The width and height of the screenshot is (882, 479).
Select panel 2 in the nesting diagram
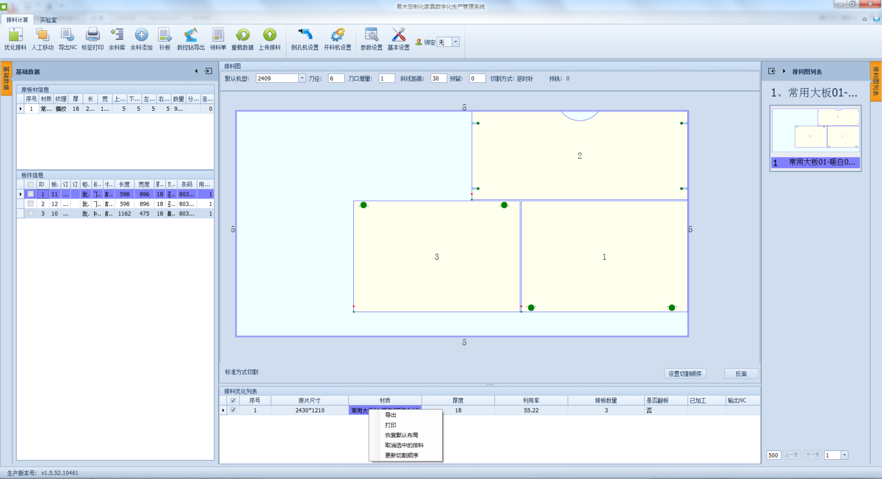[579, 155]
